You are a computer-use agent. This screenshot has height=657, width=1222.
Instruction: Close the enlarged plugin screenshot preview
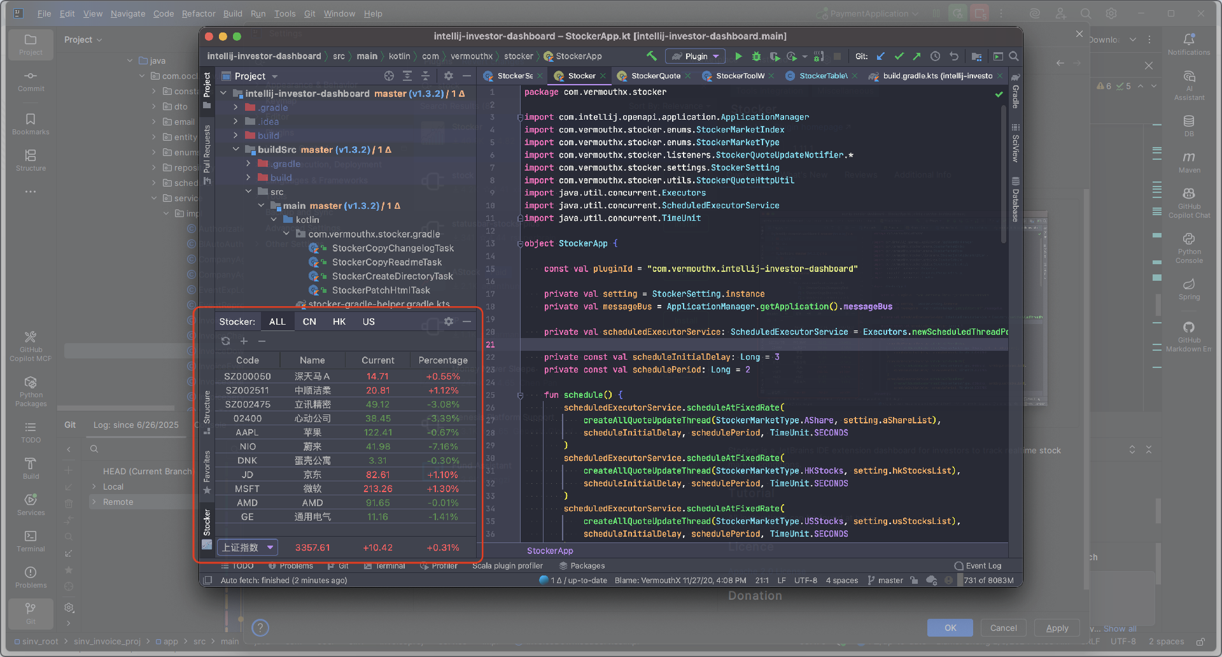[1079, 34]
